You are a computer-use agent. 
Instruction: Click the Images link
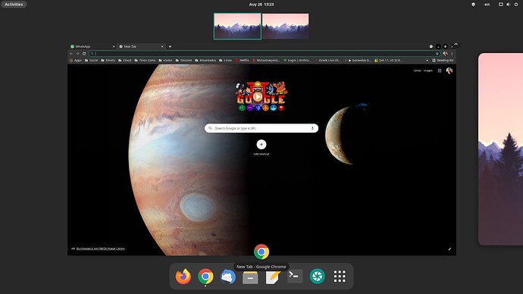point(428,70)
